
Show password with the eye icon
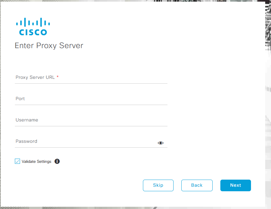pyautogui.click(x=161, y=143)
